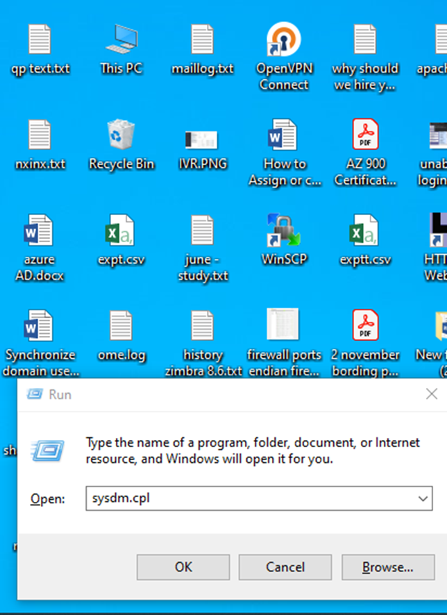
Task: Click the Browse... button
Action: pos(388,567)
